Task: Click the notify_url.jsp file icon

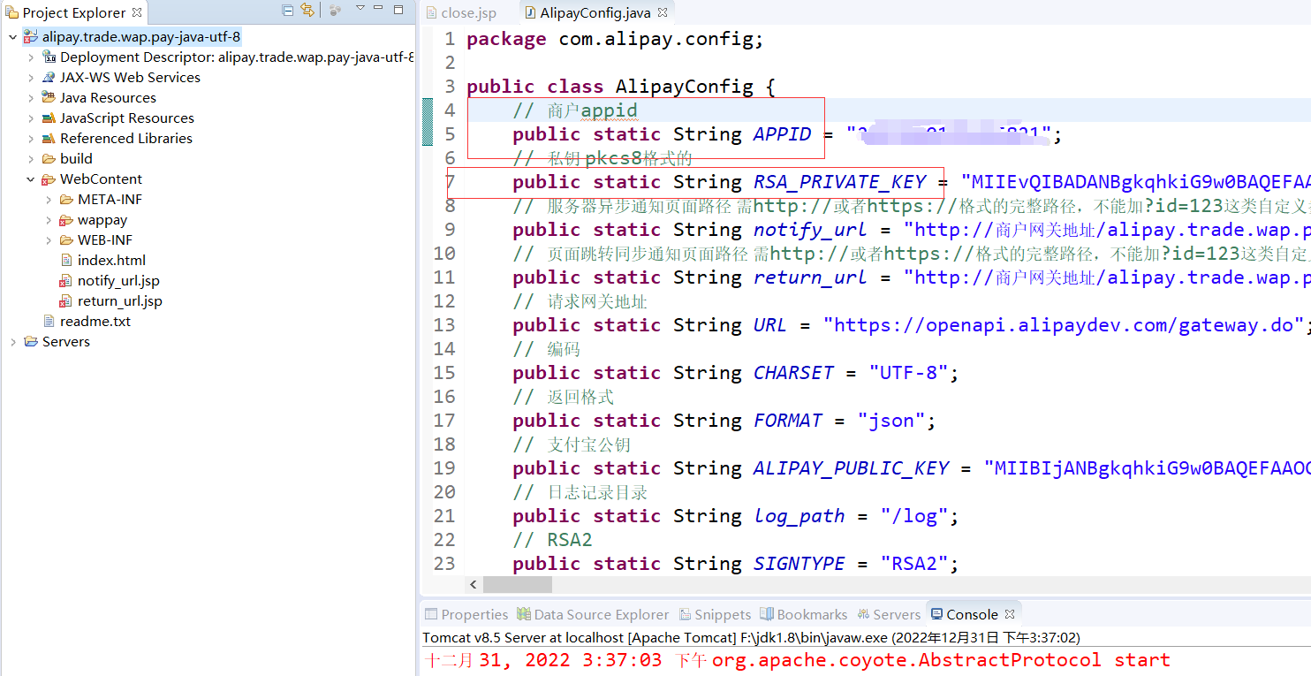Action: pos(66,281)
